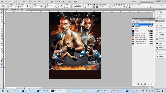166x93 pixels.
Task: Open the Window menu
Action: (41, 2)
